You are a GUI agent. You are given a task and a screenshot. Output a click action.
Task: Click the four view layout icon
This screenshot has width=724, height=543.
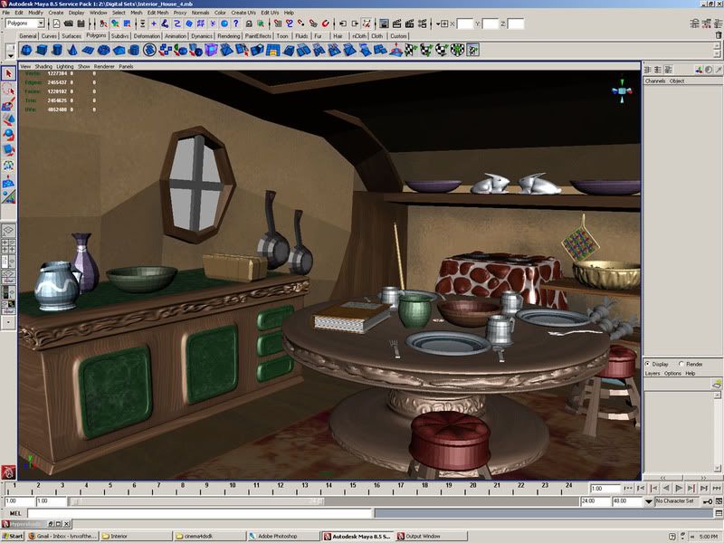[x=8, y=245]
